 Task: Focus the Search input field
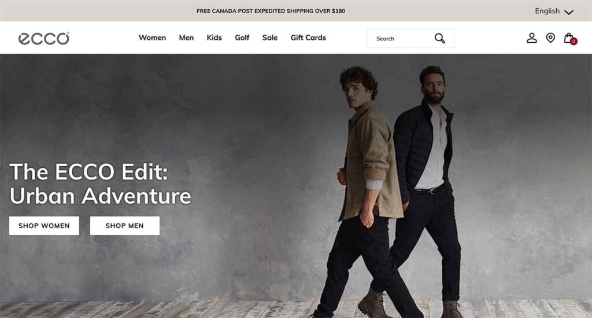400,39
